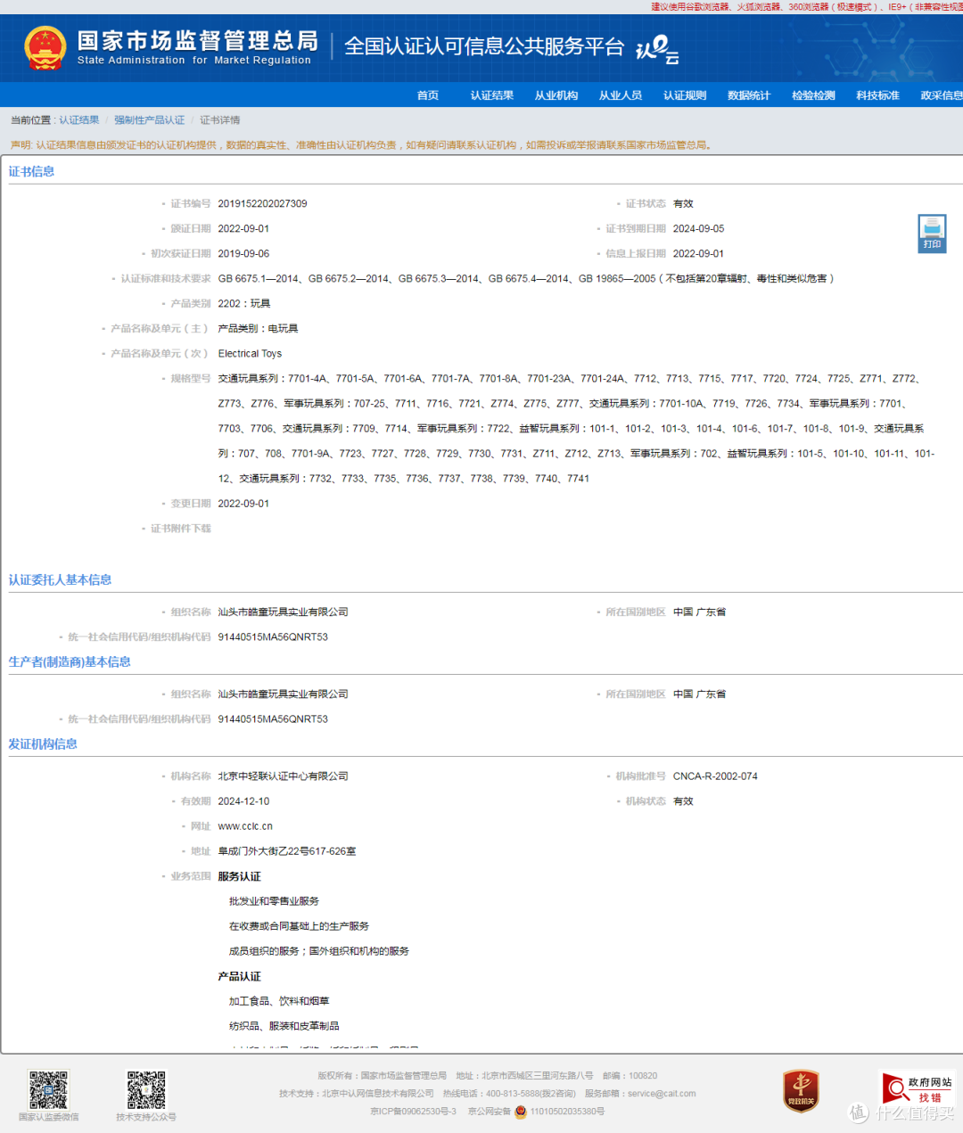Click the 发证机构信息 section heading
This screenshot has width=963, height=1133.
pos(43,743)
